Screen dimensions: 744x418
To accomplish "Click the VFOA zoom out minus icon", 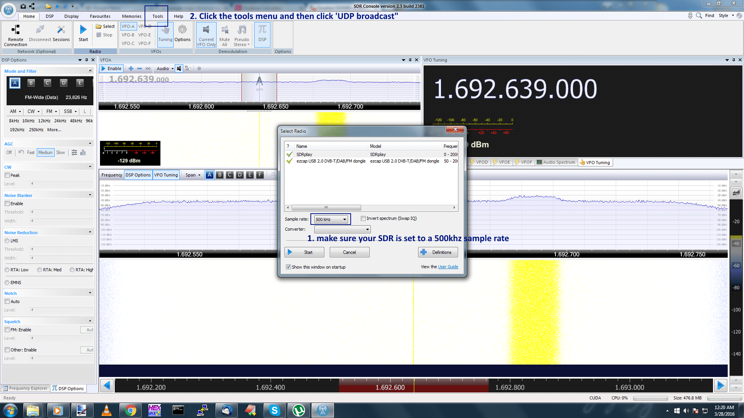I will click(139, 69).
